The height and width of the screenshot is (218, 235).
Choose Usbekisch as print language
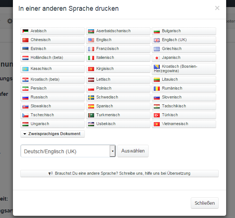click(118, 124)
